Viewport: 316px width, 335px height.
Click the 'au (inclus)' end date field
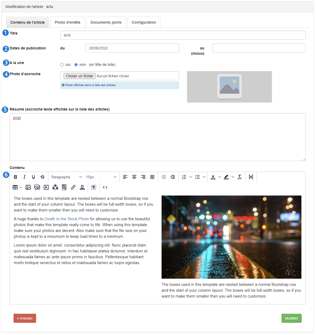click(259, 48)
